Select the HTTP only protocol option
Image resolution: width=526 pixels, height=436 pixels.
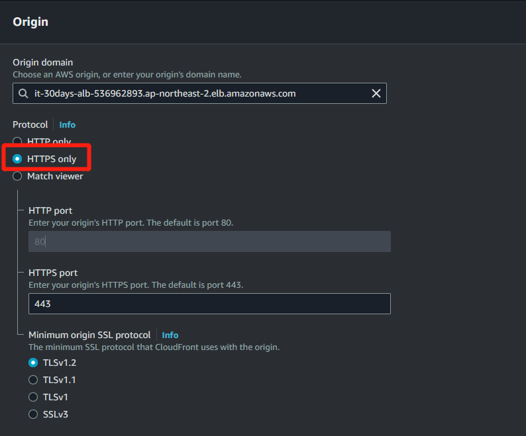click(x=17, y=141)
